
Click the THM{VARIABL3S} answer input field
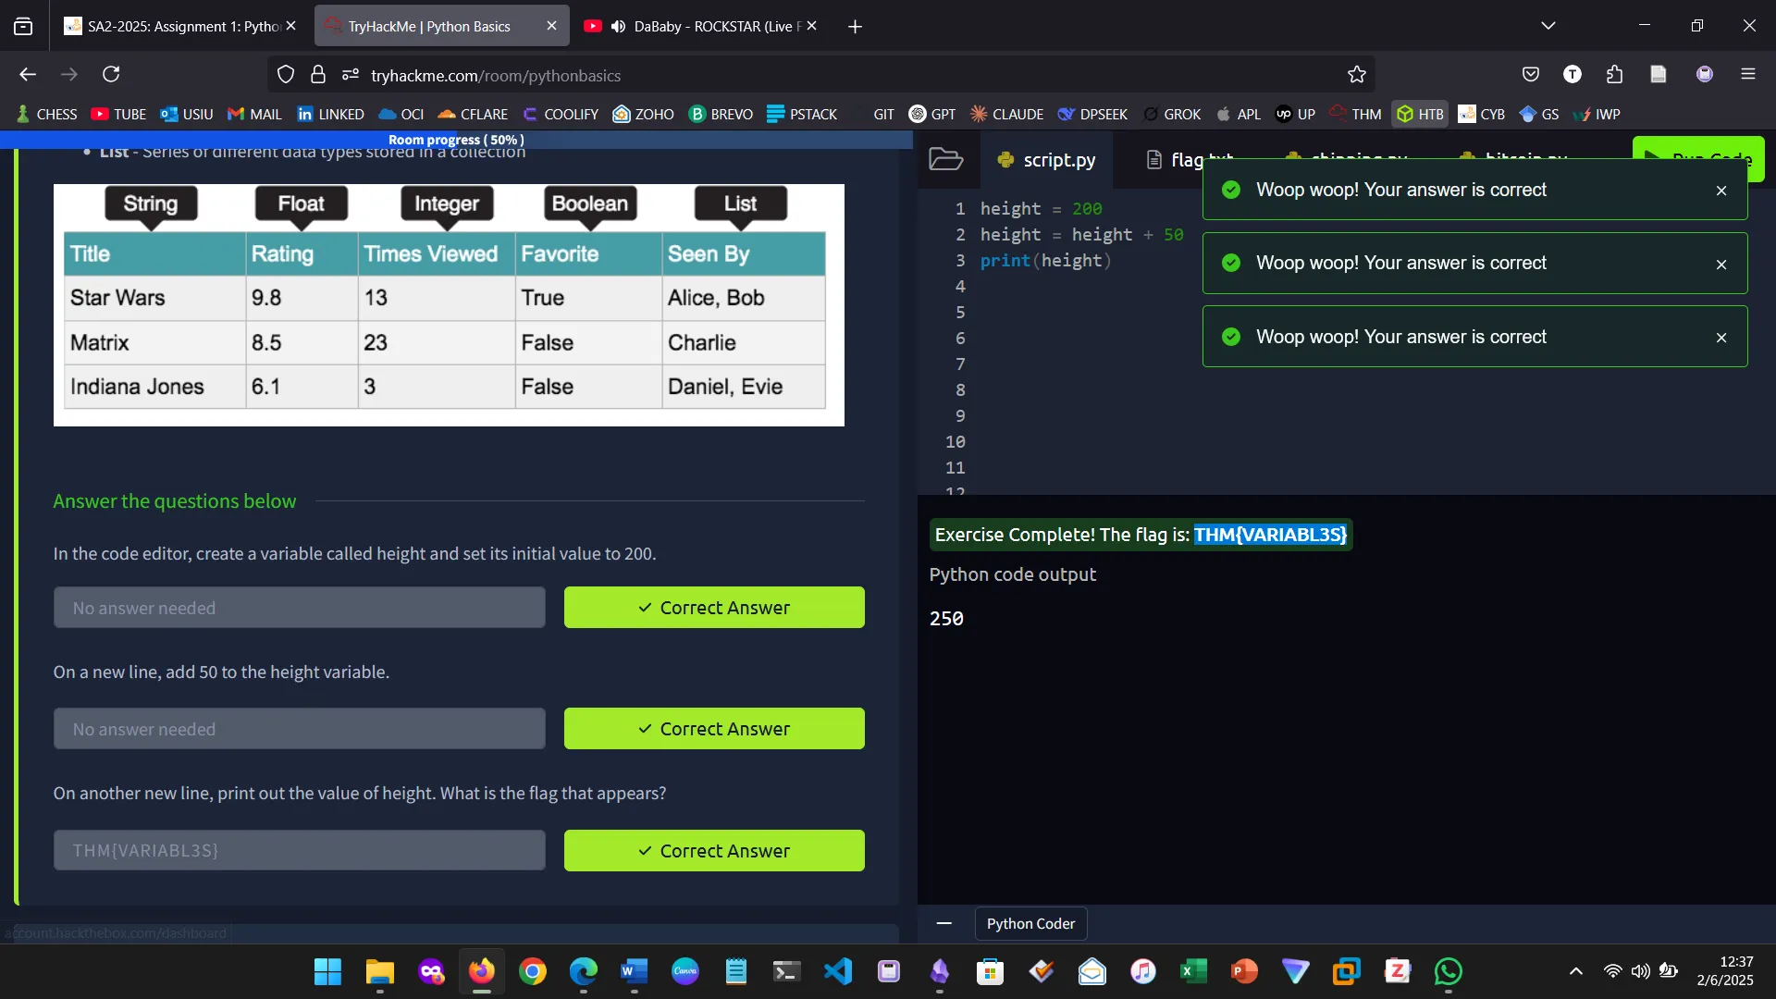click(299, 850)
